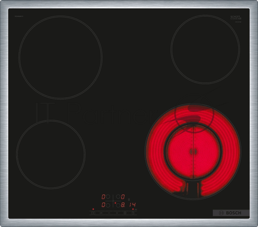Tap the plus key to raise heat
The width and height of the screenshot is (258, 227).
coord(117,213)
